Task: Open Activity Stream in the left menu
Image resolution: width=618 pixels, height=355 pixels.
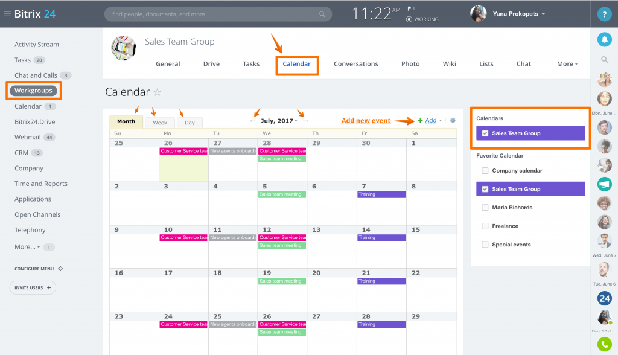Action: point(37,45)
